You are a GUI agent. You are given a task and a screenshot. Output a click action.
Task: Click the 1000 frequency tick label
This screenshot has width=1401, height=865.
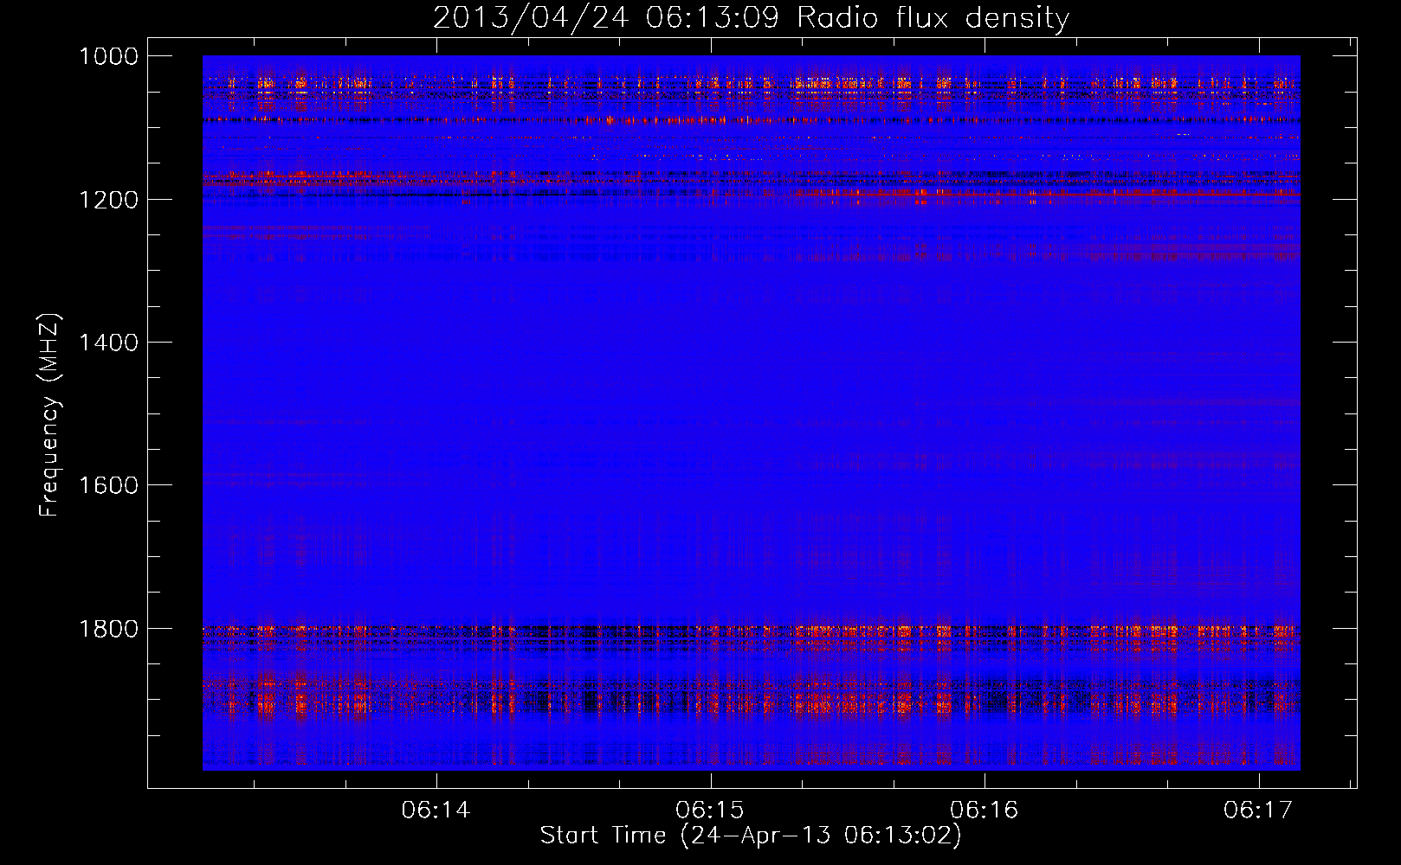click(108, 56)
